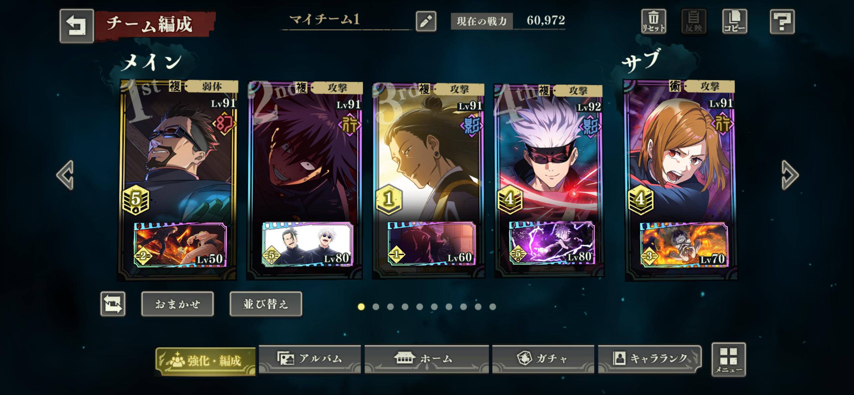Select the 1st slot character card
The width and height of the screenshot is (854, 395).
pyautogui.click(x=177, y=180)
